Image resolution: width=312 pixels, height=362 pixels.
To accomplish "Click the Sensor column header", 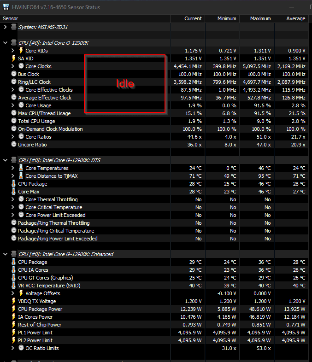I will pyautogui.click(x=85, y=18).
